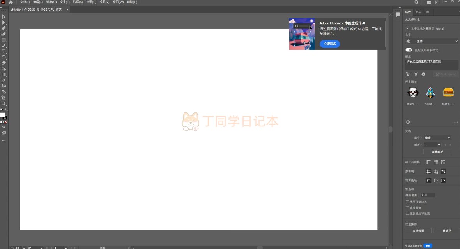Click the 文档设置 button
The height and width of the screenshot is (249, 460).
(418, 231)
